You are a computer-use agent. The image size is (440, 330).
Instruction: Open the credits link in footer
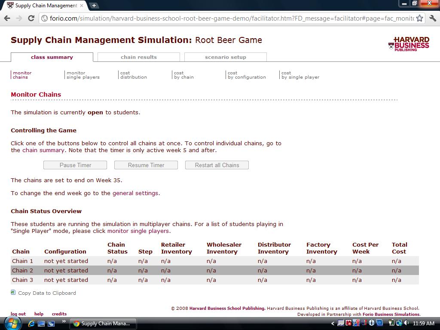59,314
